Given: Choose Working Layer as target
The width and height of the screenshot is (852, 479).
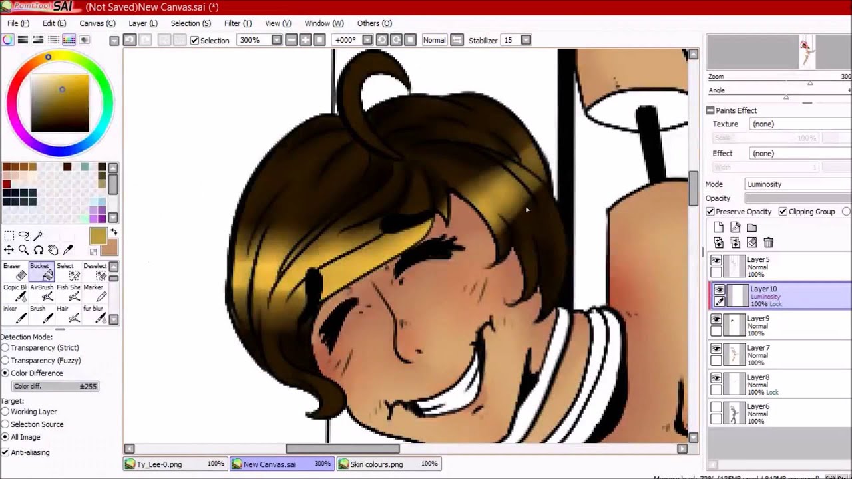Looking at the screenshot, I should (5, 412).
